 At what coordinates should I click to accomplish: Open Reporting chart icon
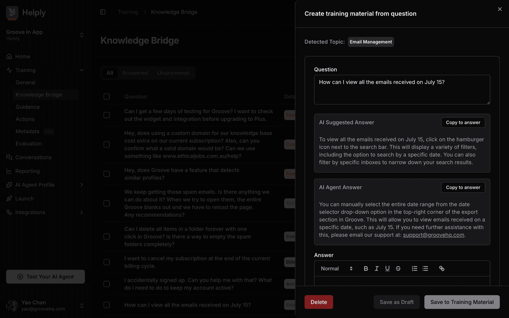(x=9, y=171)
